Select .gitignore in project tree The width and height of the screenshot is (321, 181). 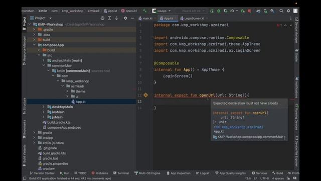(x=50, y=148)
